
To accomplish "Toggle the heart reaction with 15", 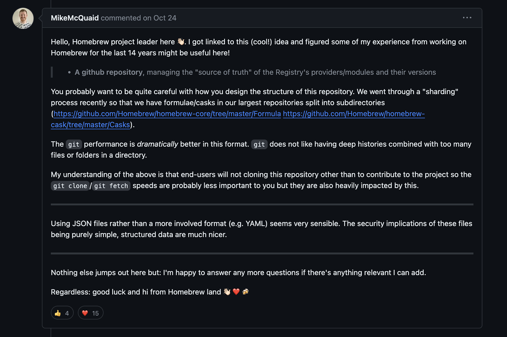I will tap(91, 313).
